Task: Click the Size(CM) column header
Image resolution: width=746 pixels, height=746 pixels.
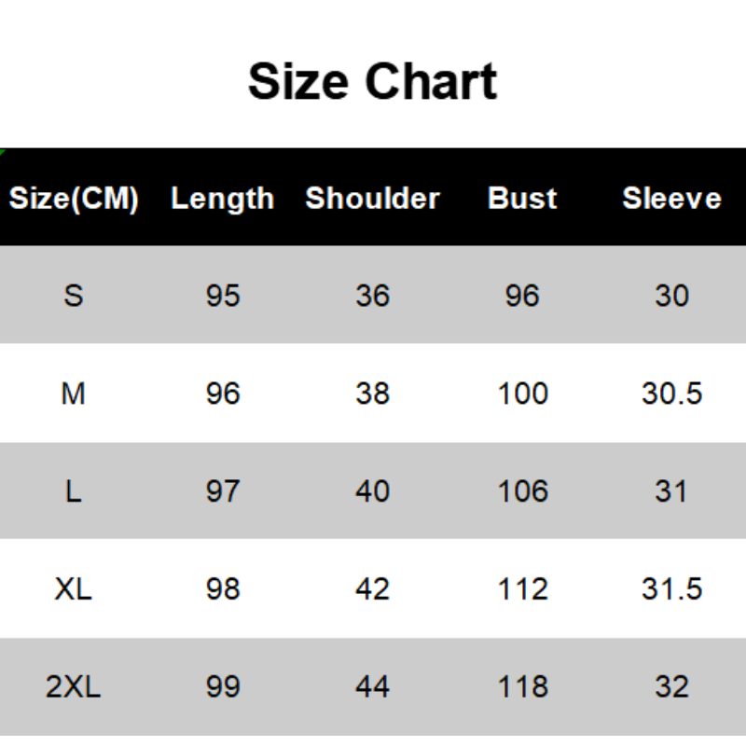Action: 74,199
